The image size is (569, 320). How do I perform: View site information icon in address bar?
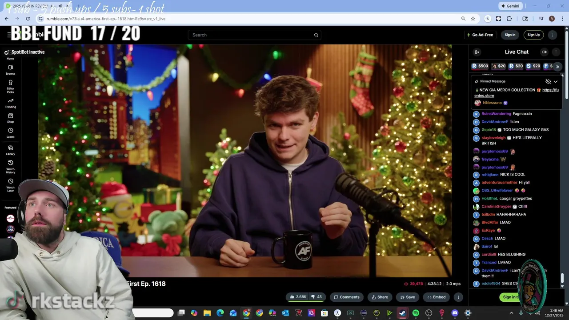tap(40, 19)
